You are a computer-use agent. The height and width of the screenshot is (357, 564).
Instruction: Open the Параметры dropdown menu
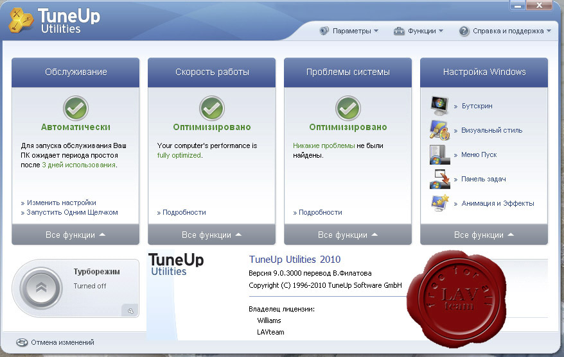coord(349,31)
